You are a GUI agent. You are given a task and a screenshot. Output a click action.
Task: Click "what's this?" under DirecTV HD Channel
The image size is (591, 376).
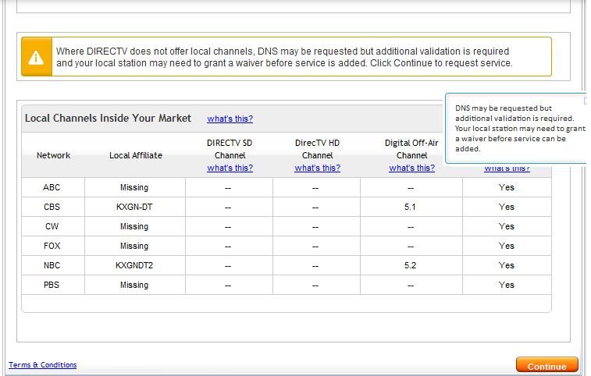click(318, 168)
